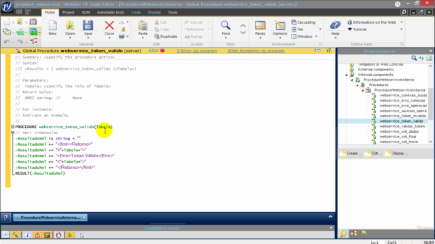Select webservice_erro_conexao procedure
Image resolution: width=435 pixels, height=244 pixels.
[x=402, y=100]
